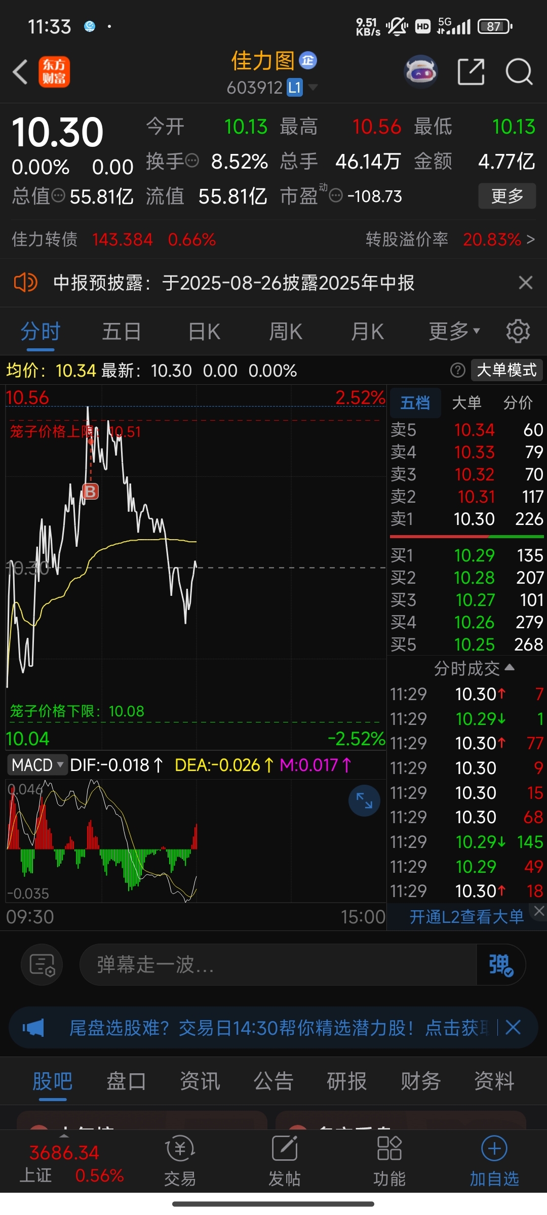547x1215 pixels.
Task: Switch to 研报 tab
Action: pyautogui.click(x=347, y=1081)
